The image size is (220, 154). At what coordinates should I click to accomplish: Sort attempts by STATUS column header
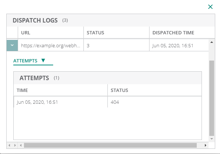click(155, 90)
